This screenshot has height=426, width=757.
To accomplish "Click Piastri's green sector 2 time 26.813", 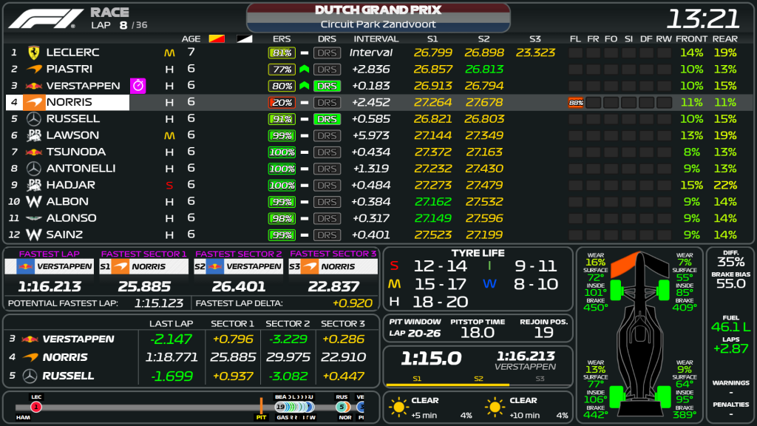I will point(483,70).
